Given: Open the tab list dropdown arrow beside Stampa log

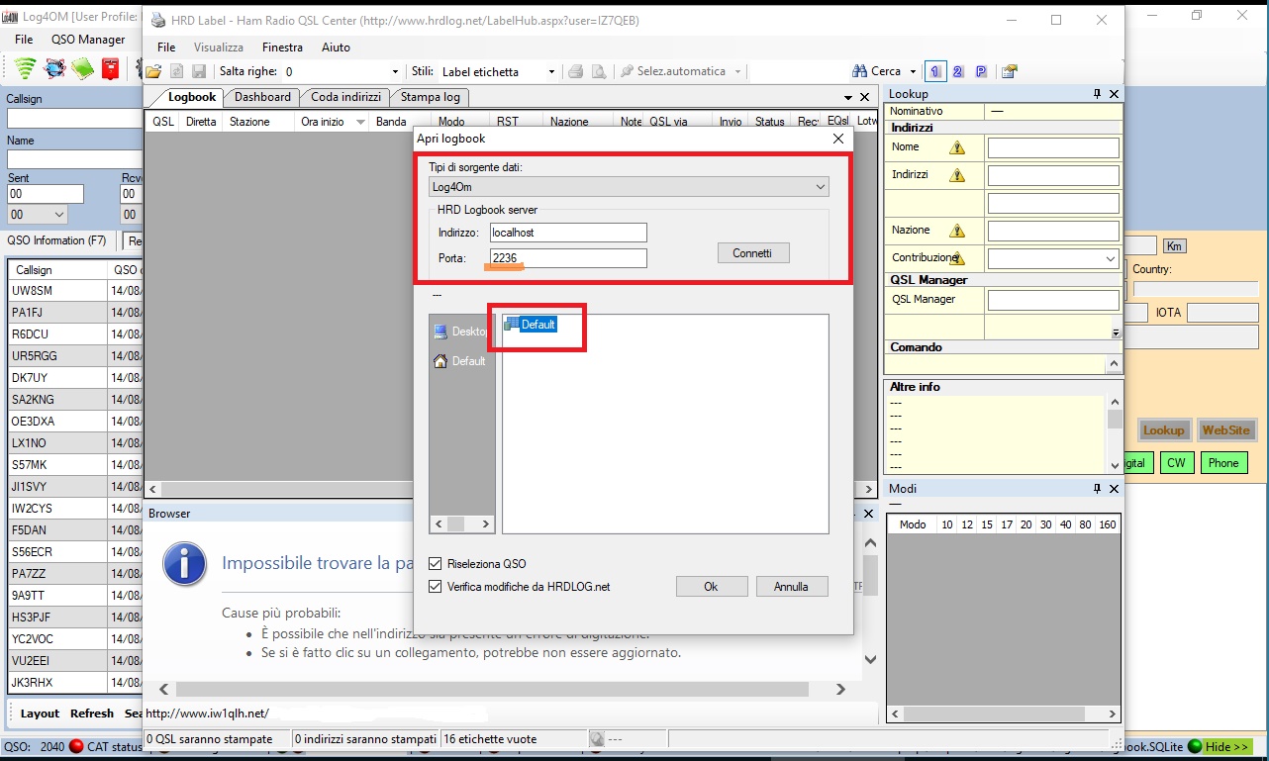Looking at the screenshot, I should coord(848,97).
